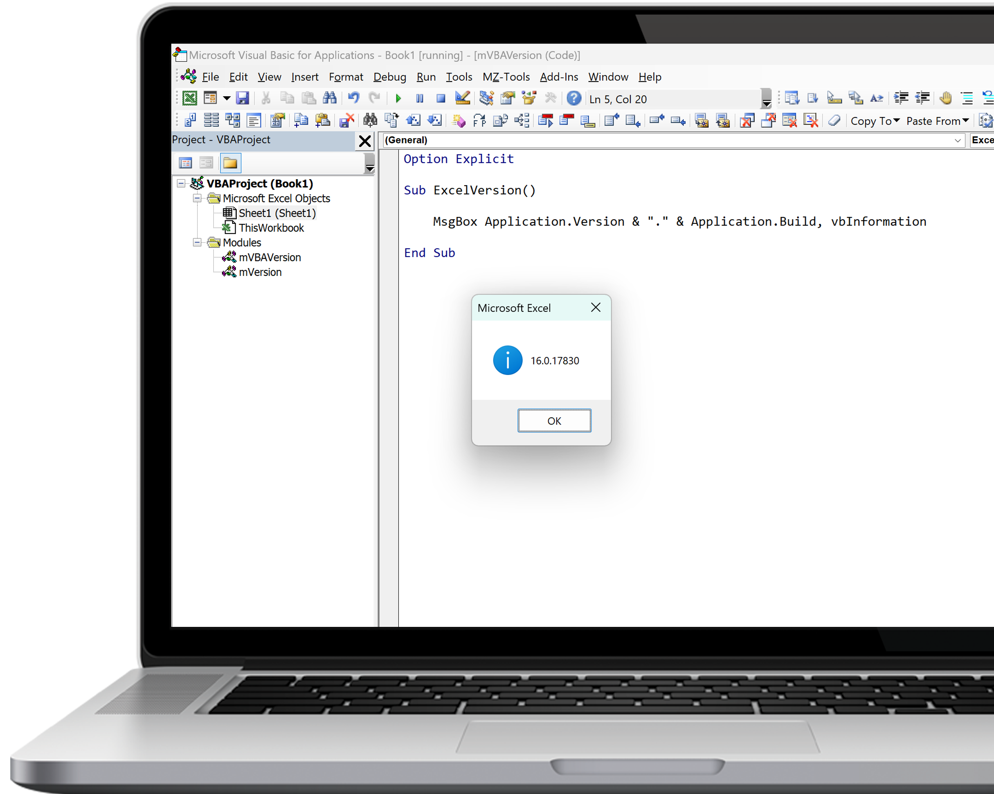The image size is (994, 794).
Task: Open the MZ-Tools menu
Action: click(506, 77)
